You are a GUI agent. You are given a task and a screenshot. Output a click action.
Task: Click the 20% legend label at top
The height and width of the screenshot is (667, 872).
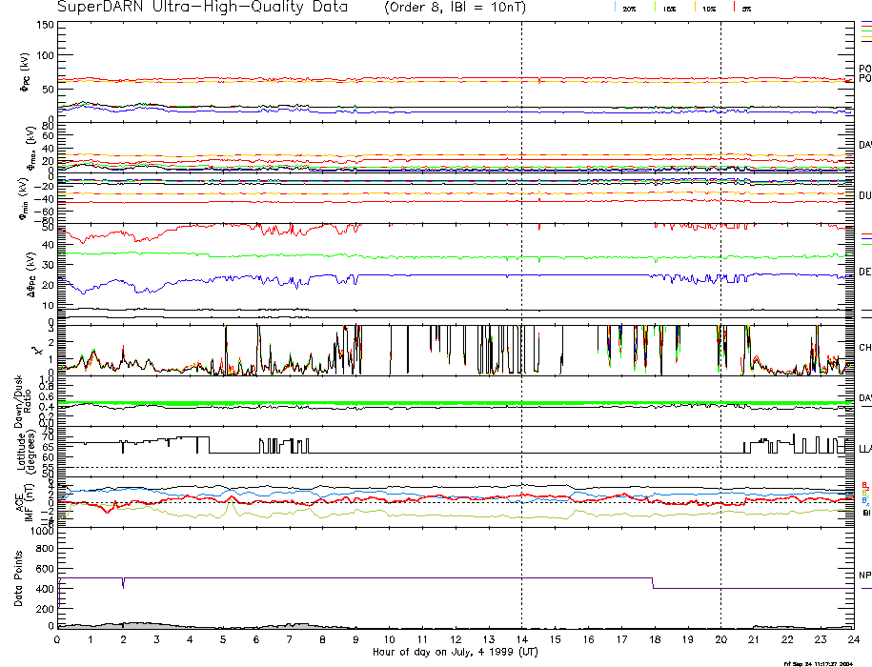point(629,8)
